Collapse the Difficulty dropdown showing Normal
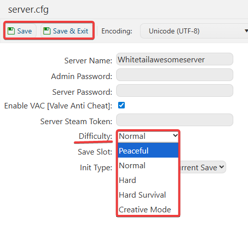Image resolution: width=248 pixels, height=226 pixels. (x=148, y=136)
